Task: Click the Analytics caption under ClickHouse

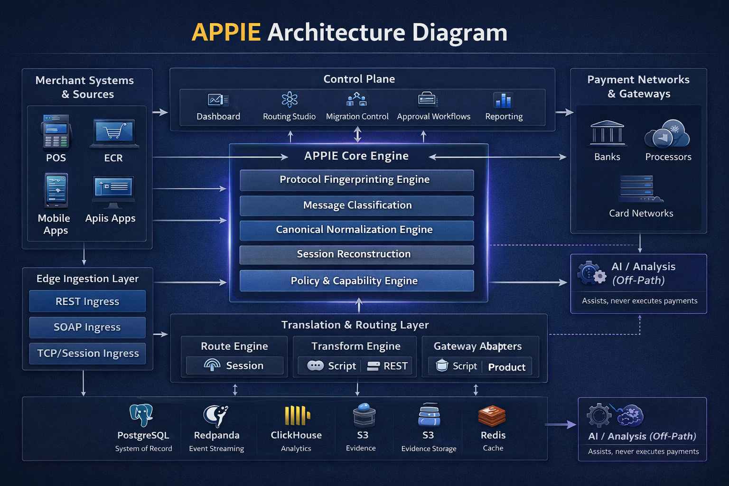Action: pyautogui.click(x=296, y=449)
